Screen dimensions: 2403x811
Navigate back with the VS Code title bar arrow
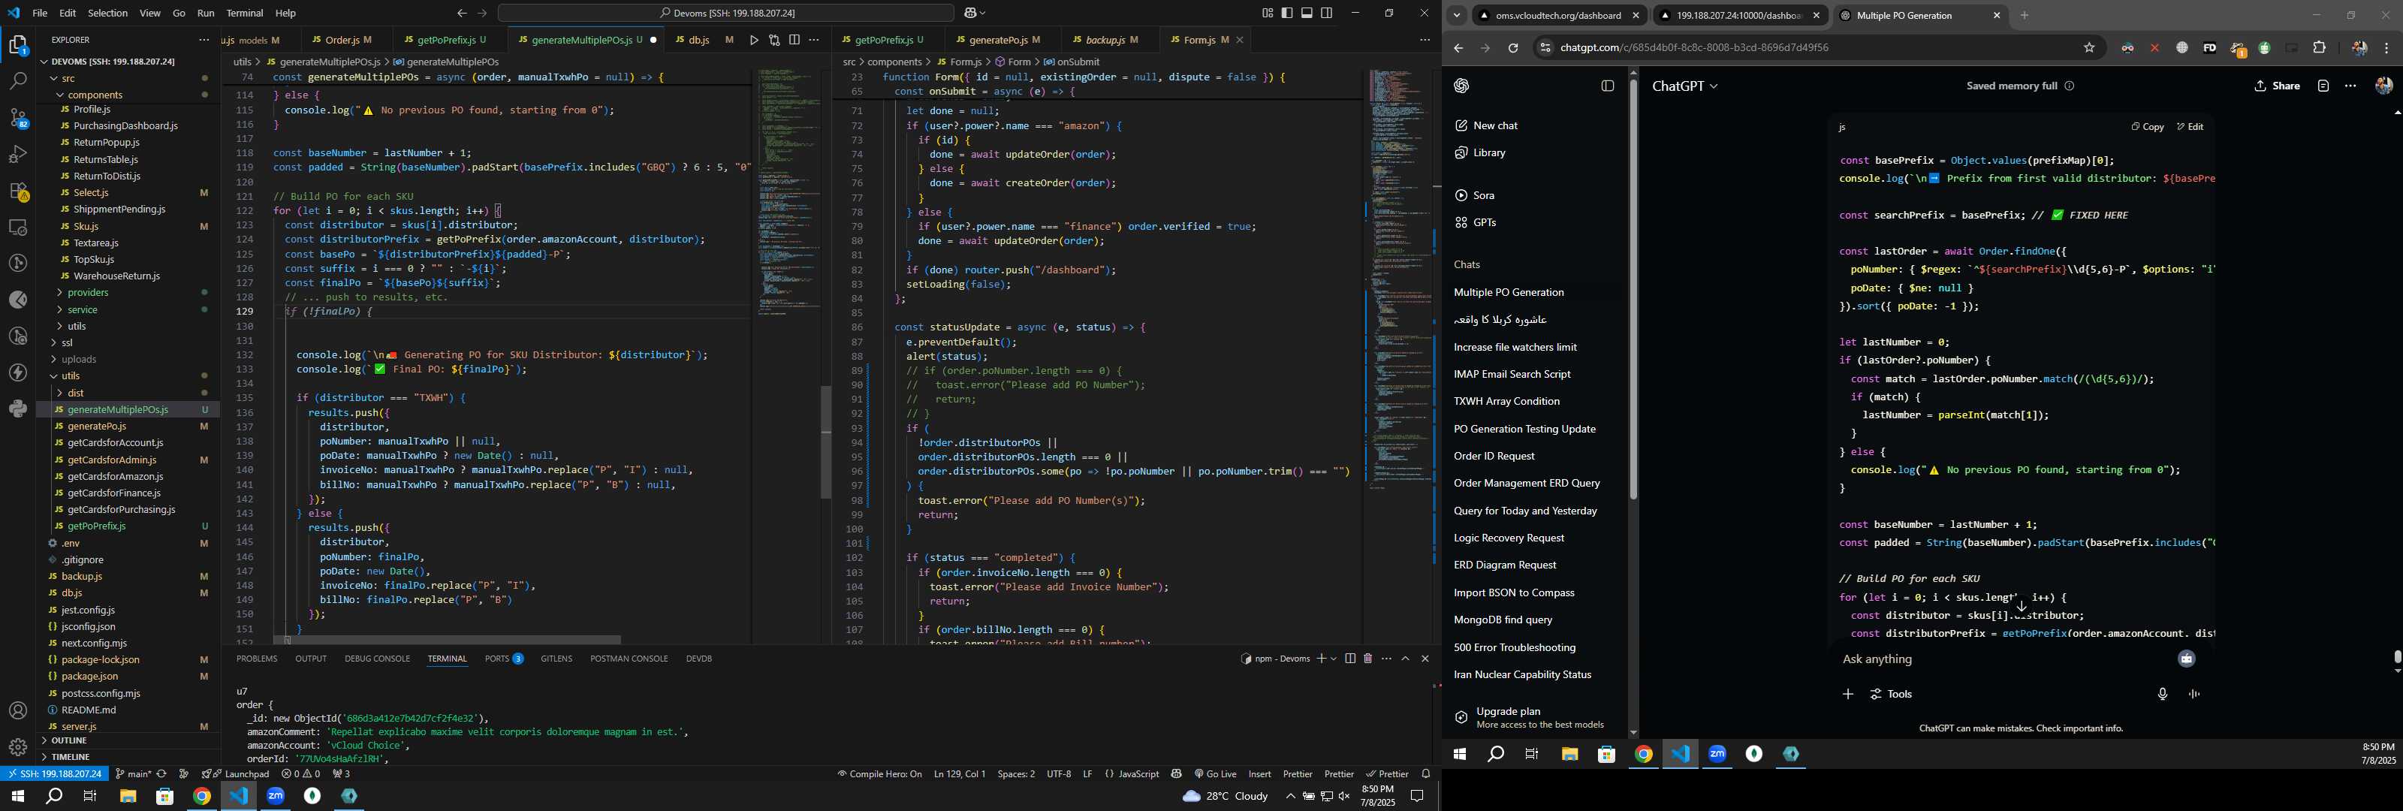[x=462, y=13]
